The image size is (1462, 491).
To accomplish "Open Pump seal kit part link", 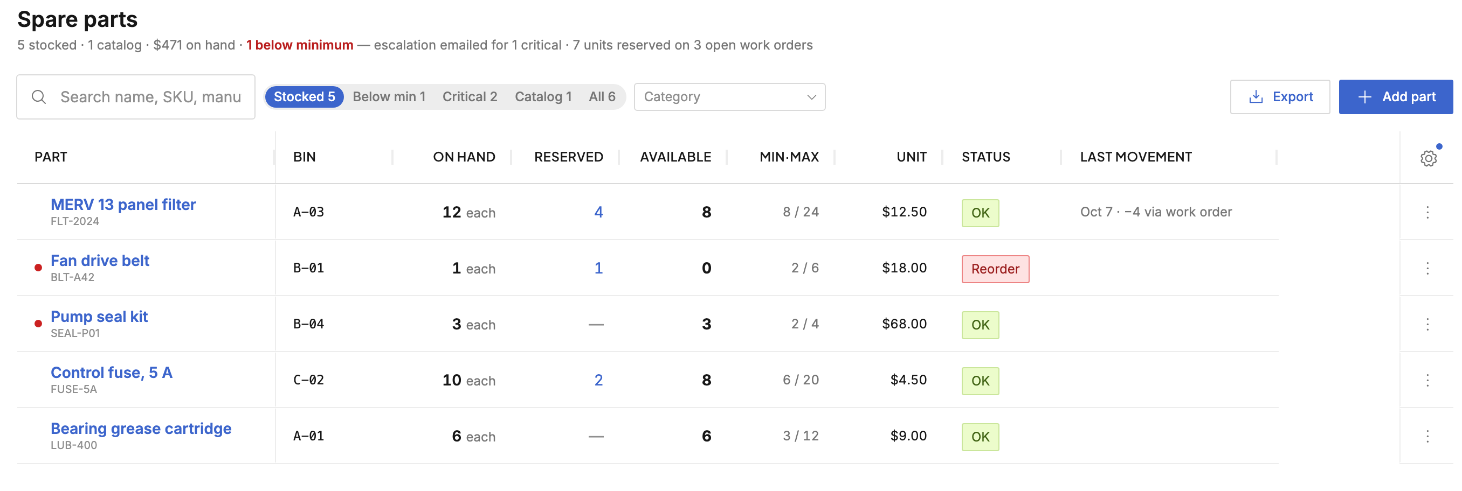I will click(x=99, y=317).
